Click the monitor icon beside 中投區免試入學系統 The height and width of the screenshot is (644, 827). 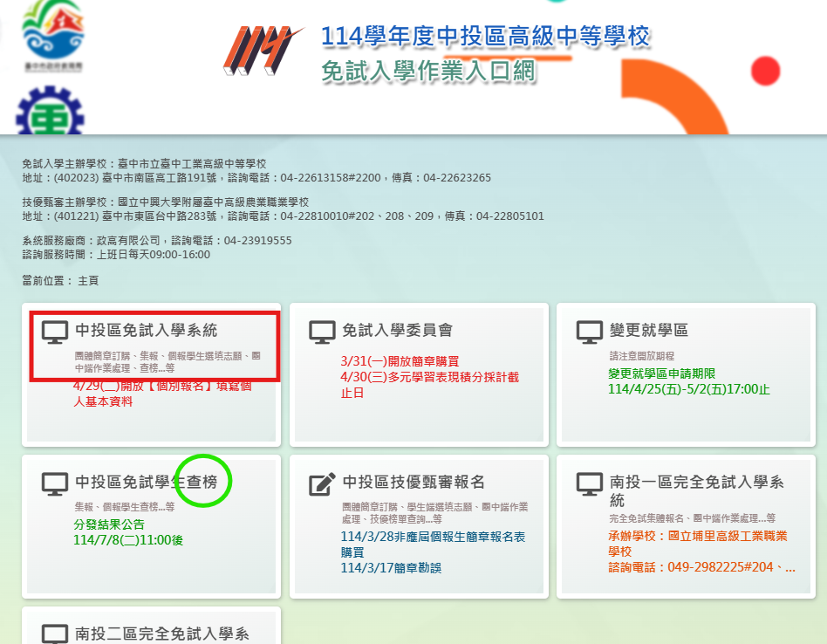click(55, 332)
